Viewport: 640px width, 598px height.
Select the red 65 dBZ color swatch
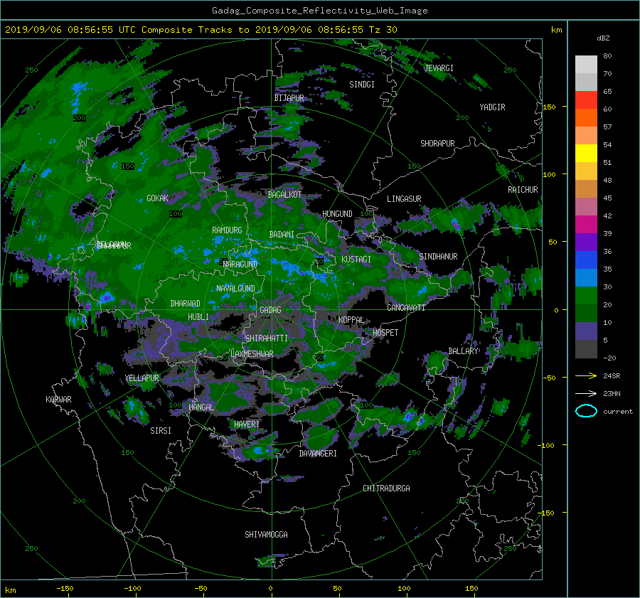point(586,100)
